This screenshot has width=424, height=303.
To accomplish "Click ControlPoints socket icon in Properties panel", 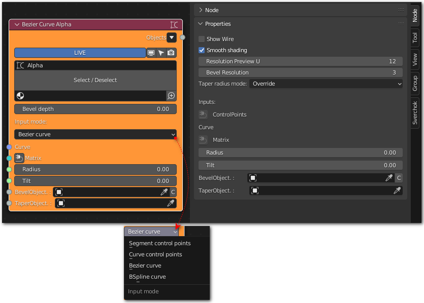I will tap(203, 115).
